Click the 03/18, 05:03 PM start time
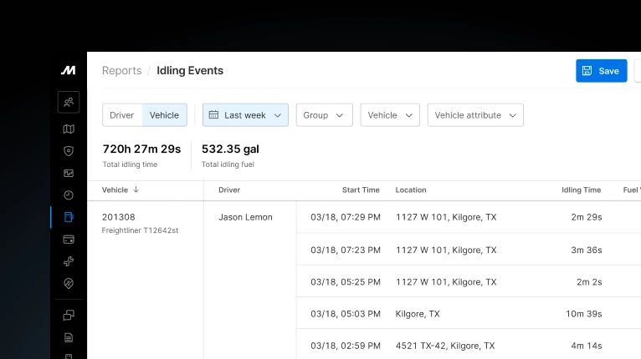This screenshot has height=359, width=641. pyautogui.click(x=346, y=314)
